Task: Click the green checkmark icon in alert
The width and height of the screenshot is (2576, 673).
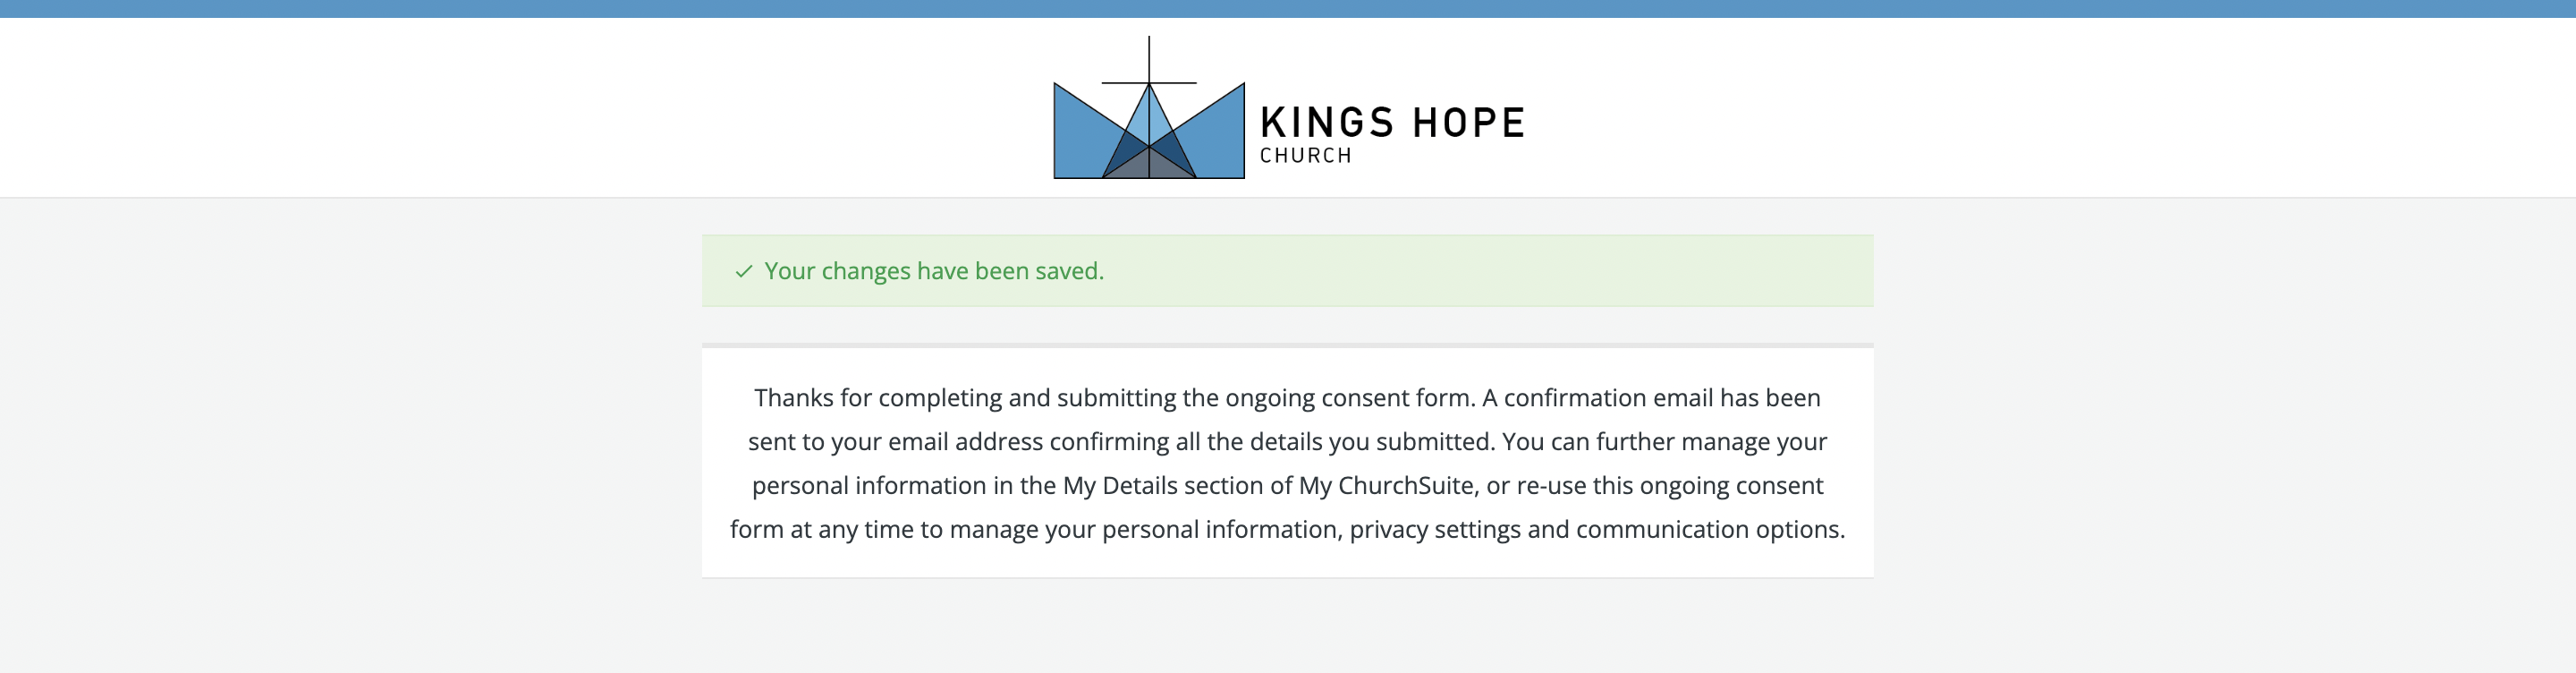Action: [743, 272]
